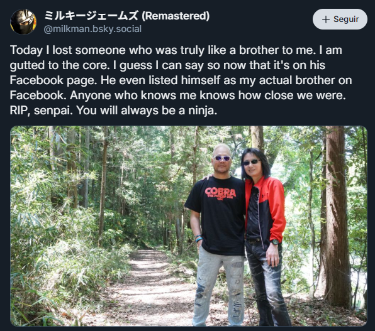Click the large tree trunk right of the men
The width and height of the screenshot is (375, 331).
tap(335, 215)
